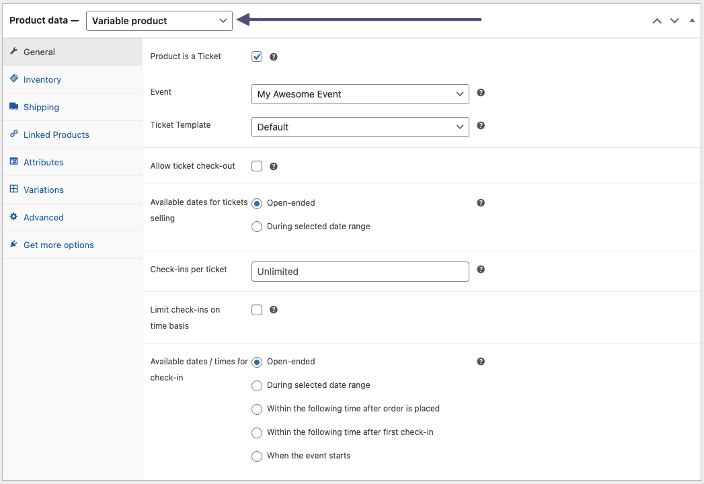This screenshot has height=484, width=704.
Task: Uncheck the Product is a Ticket checkbox
Action: click(x=257, y=56)
